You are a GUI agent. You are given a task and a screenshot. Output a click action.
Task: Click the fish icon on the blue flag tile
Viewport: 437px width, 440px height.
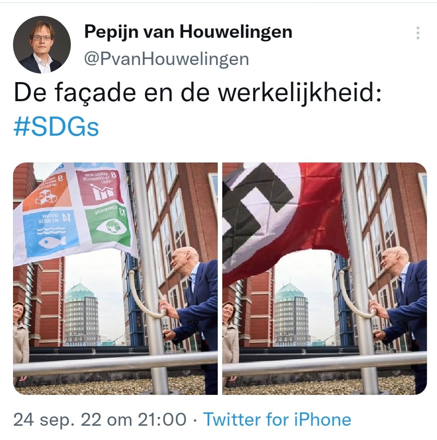point(52,241)
